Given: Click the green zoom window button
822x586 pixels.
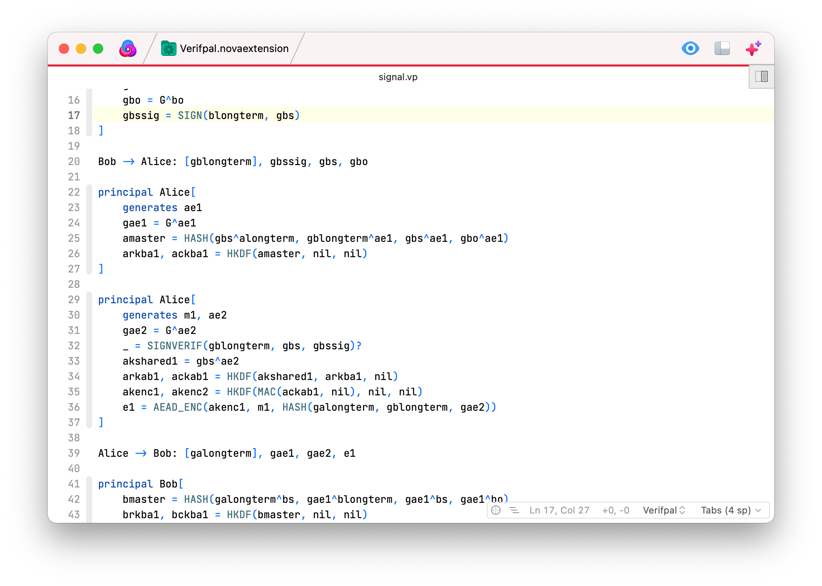Looking at the screenshot, I should [x=98, y=49].
